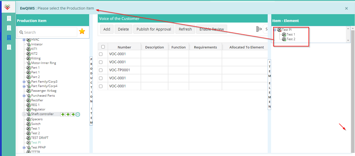Viewport: 355px width, 156px height.
Task: Expand the Test PPAP node
Action: [x=24, y=147]
